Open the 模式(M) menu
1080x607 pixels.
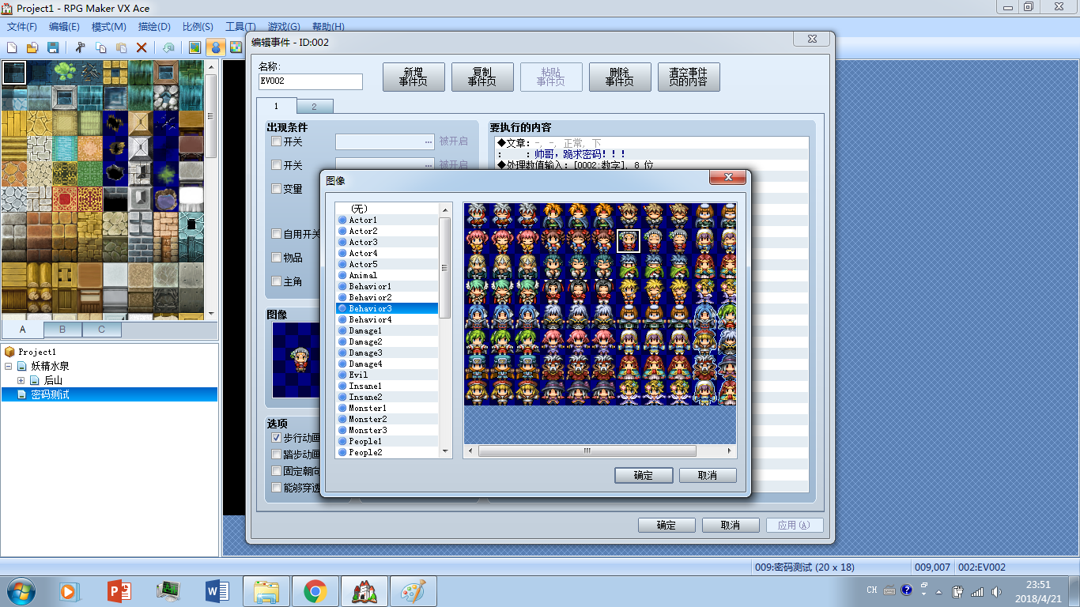pos(109,26)
